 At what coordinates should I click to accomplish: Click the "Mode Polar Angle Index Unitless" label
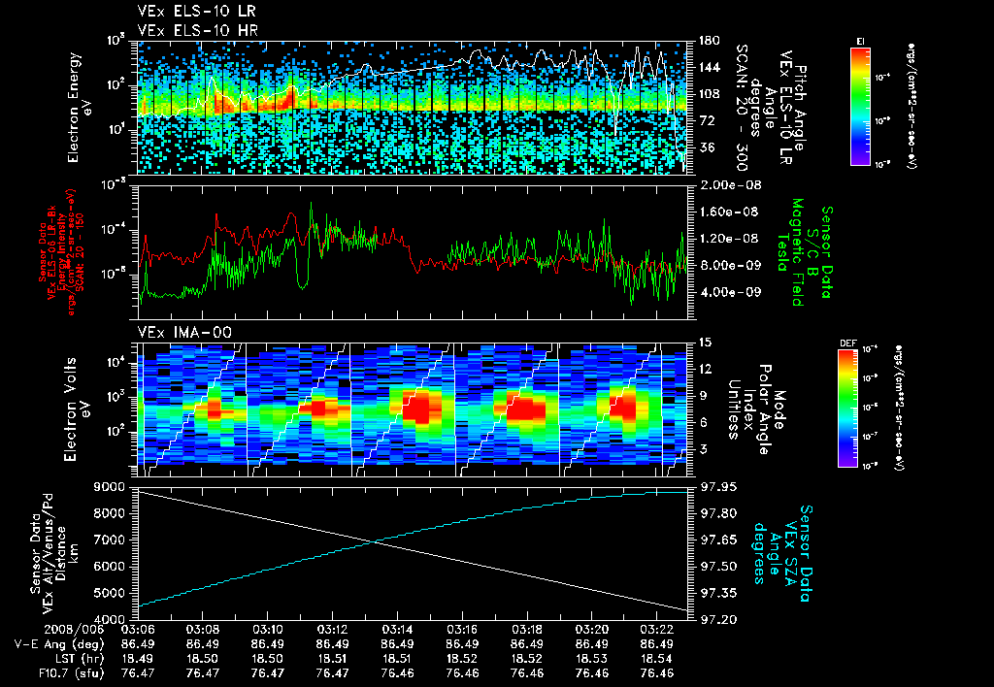tap(756, 409)
